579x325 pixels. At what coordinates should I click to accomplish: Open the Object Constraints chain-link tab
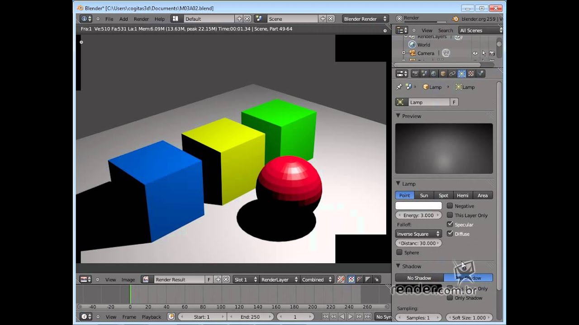coord(452,74)
